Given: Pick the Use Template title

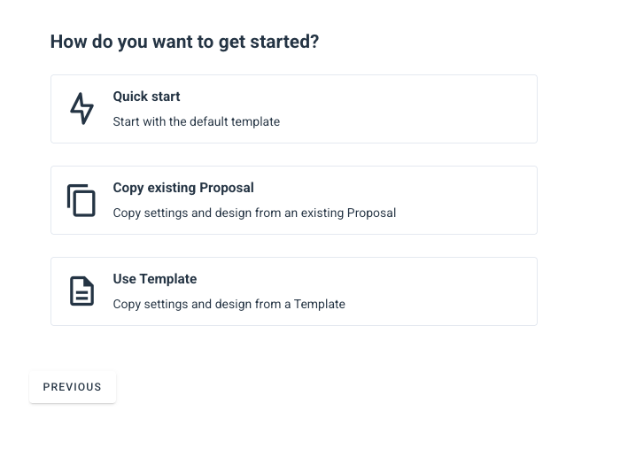Looking at the screenshot, I should [x=155, y=279].
